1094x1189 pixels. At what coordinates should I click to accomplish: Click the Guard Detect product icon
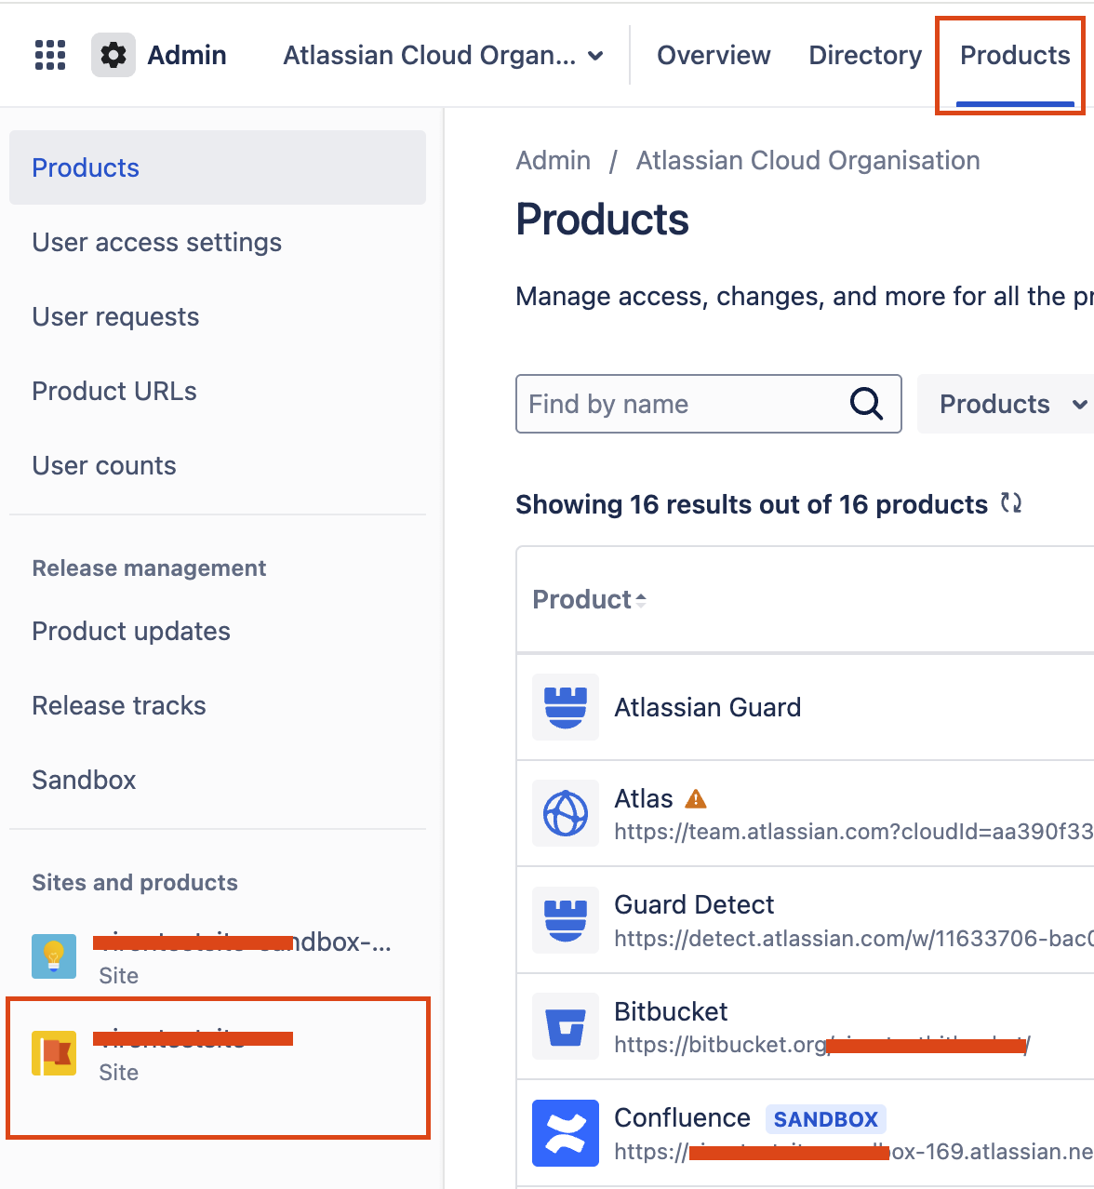[x=566, y=920]
